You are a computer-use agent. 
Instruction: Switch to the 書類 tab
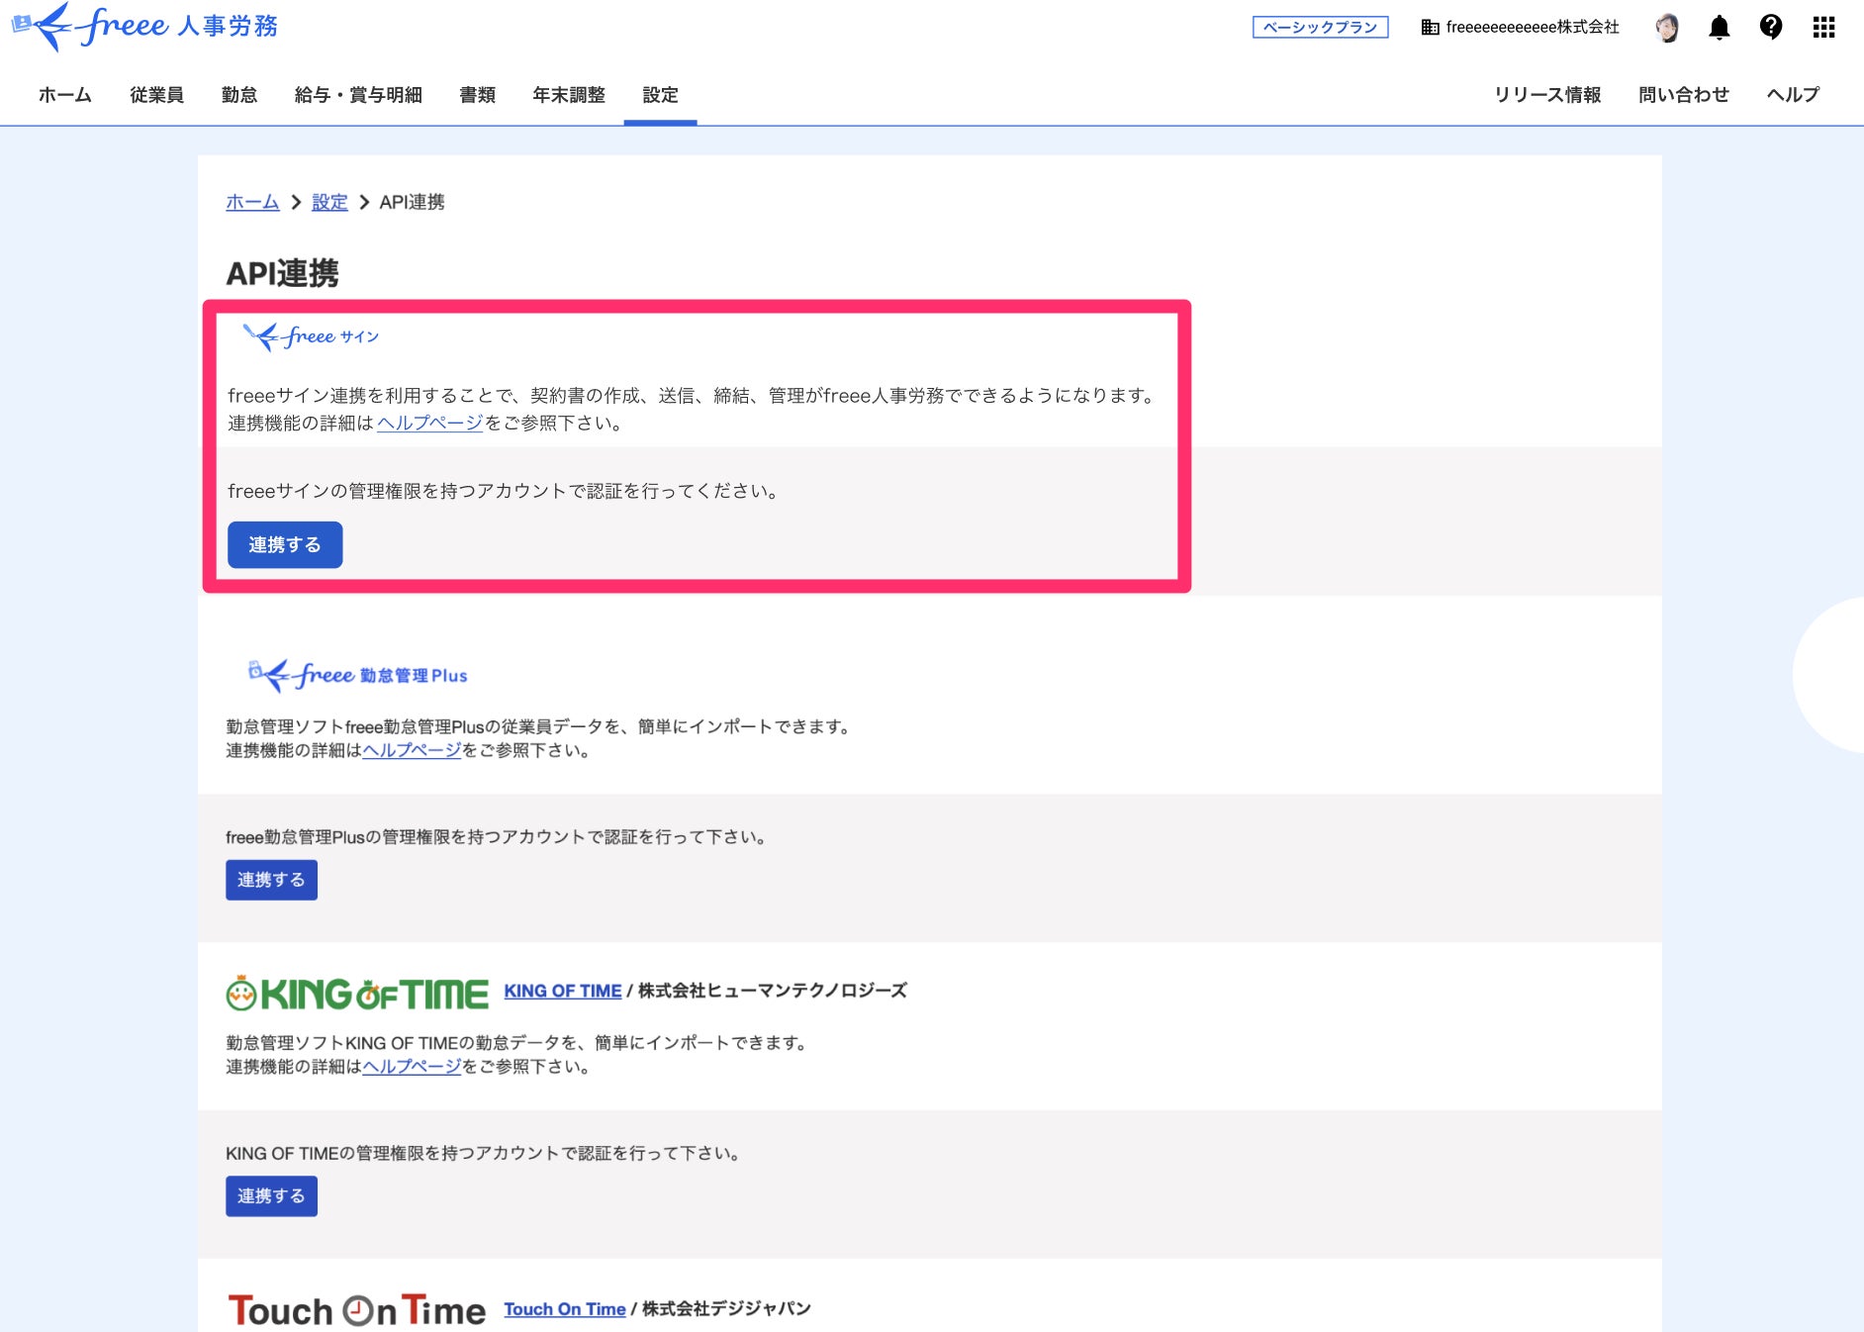tap(478, 95)
